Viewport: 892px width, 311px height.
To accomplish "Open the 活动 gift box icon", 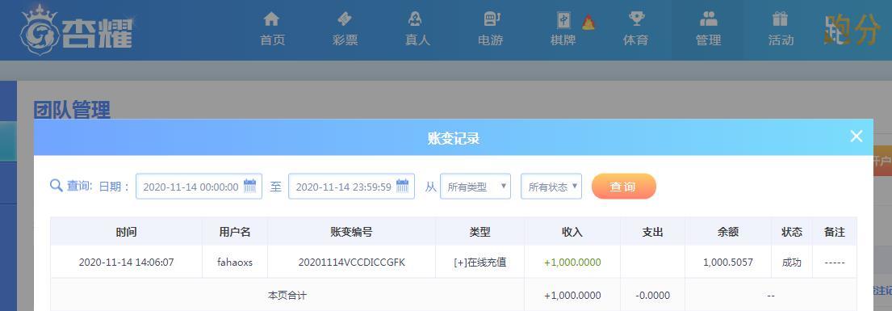I will [780, 19].
